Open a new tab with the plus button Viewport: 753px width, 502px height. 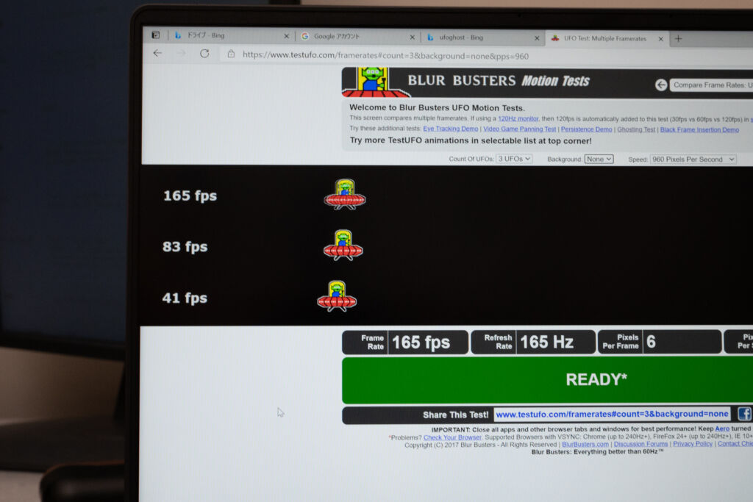click(678, 38)
